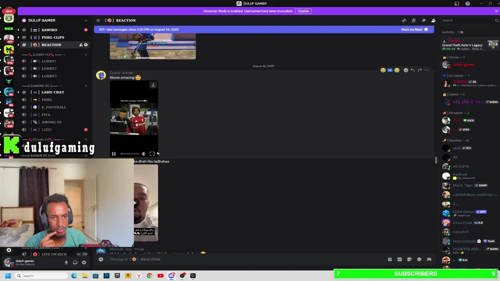Viewport: 500px width, 281px height.
Task: Mute the video volume
Action: [144, 154]
